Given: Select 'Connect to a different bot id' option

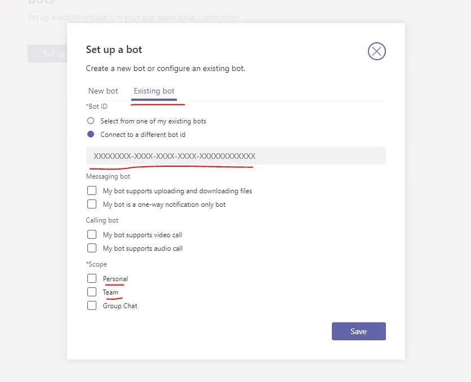Looking at the screenshot, I should 91,135.
